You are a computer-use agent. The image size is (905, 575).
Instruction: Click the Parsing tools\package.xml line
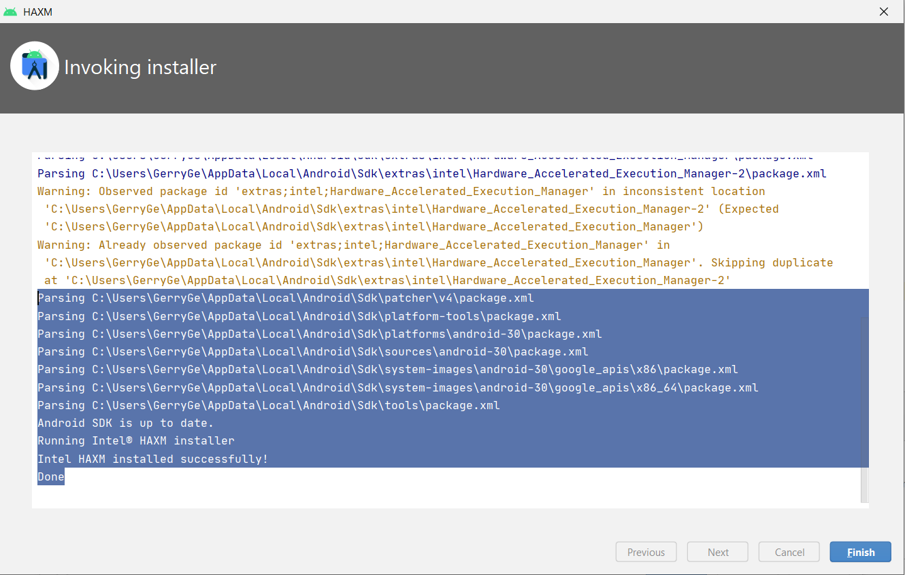[269, 405]
